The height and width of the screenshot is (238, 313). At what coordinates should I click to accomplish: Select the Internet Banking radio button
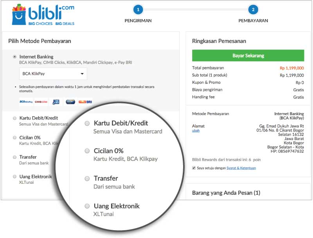[14, 57]
